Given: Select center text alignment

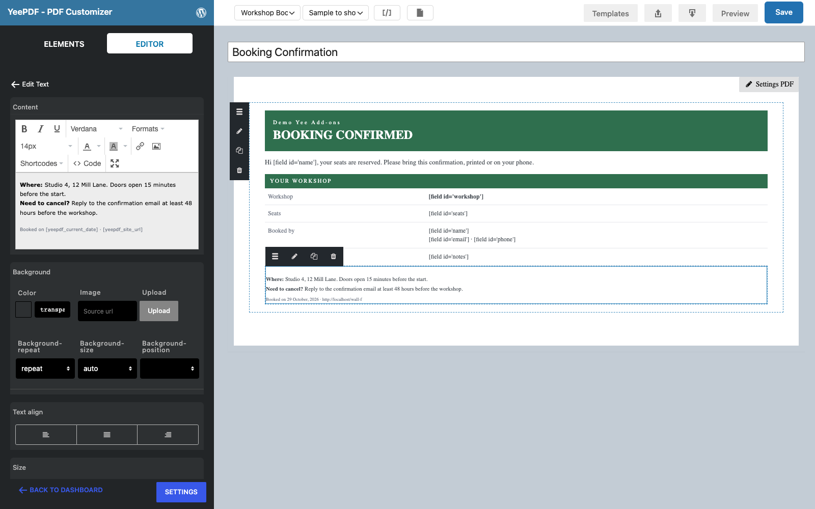Looking at the screenshot, I should [x=107, y=435].
